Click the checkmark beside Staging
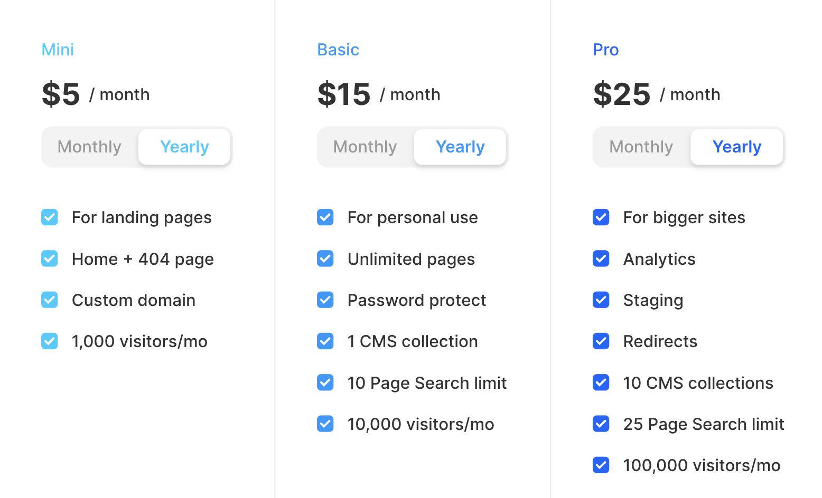 coord(601,300)
